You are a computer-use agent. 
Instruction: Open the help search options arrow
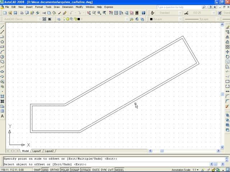click(x=207, y=7)
